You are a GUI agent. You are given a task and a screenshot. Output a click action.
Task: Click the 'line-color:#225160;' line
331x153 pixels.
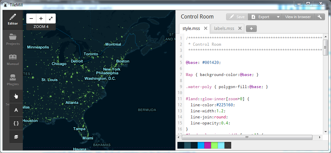pyautogui.click(x=213, y=105)
